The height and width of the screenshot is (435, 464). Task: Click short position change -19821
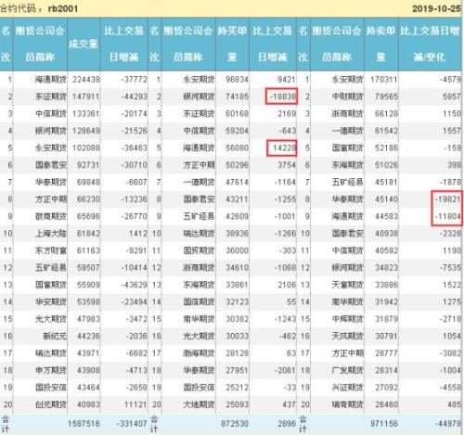(x=448, y=199)
